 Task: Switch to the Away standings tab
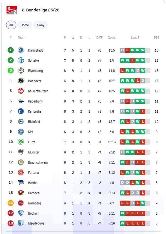tap(40, 25)
